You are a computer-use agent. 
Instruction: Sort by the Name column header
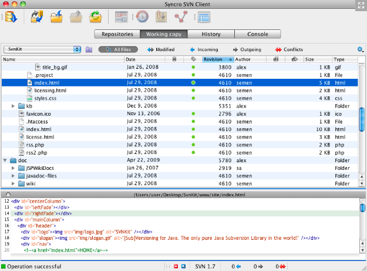pos(63,59)
